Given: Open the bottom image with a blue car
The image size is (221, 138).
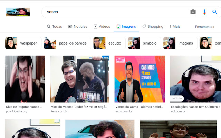Looking at the screenshot, I should tap(100, 129).
